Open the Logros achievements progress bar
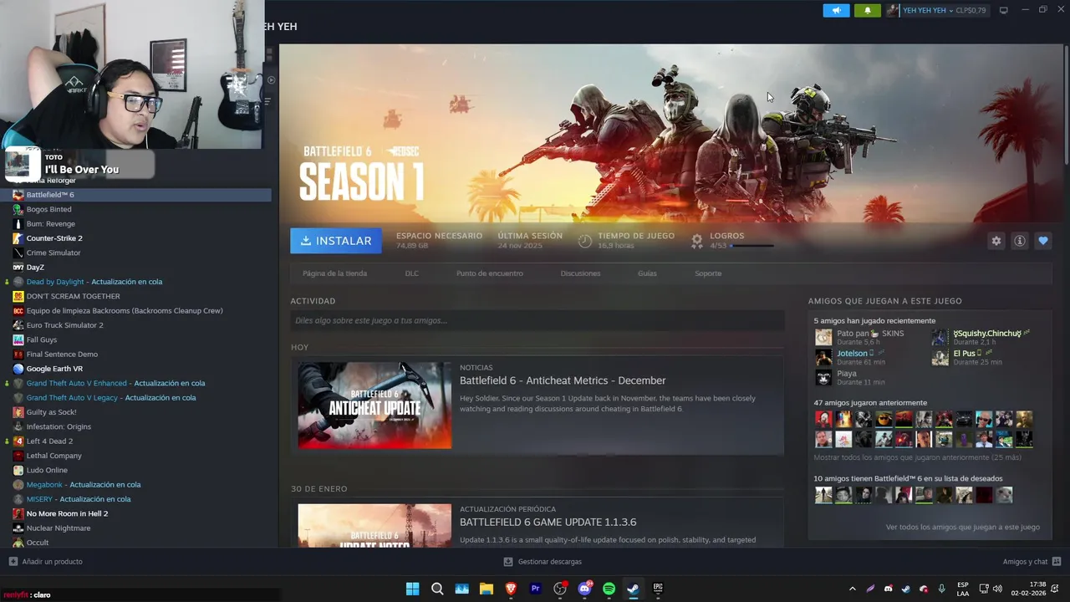This screenshot has width=1070, height=602. pos(752,246)
